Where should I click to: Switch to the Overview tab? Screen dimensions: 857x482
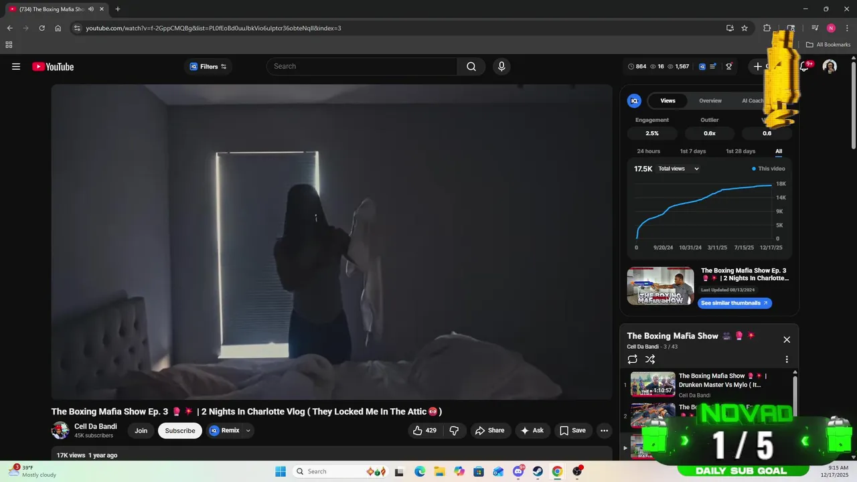tap(710, 100)
